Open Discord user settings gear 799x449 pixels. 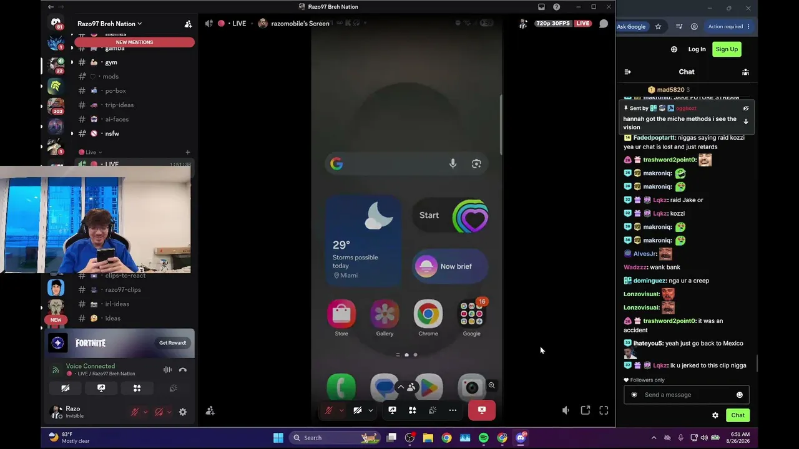click(x=183, y=412)
